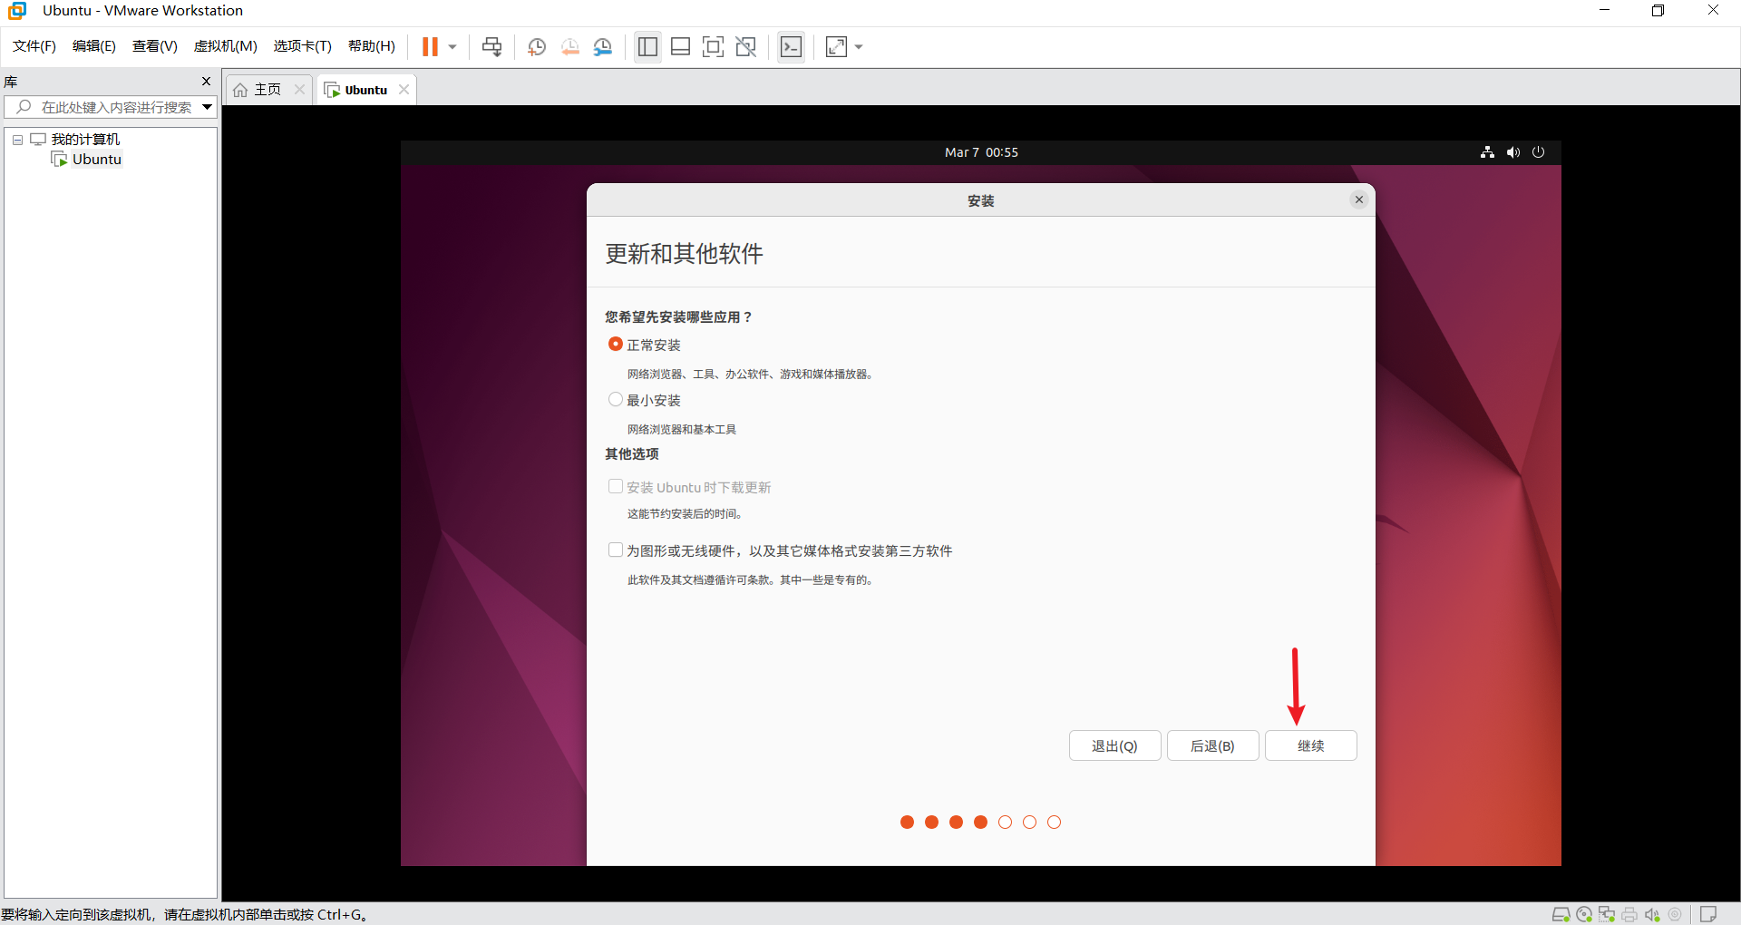Enable third-party software installation checkbox
Viewport: 1741px width, 925px height.
click(x=616, y=550)
